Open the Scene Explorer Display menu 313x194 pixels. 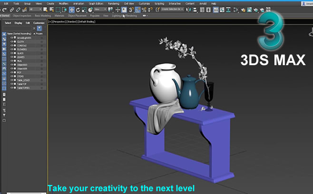coord(18,23)
